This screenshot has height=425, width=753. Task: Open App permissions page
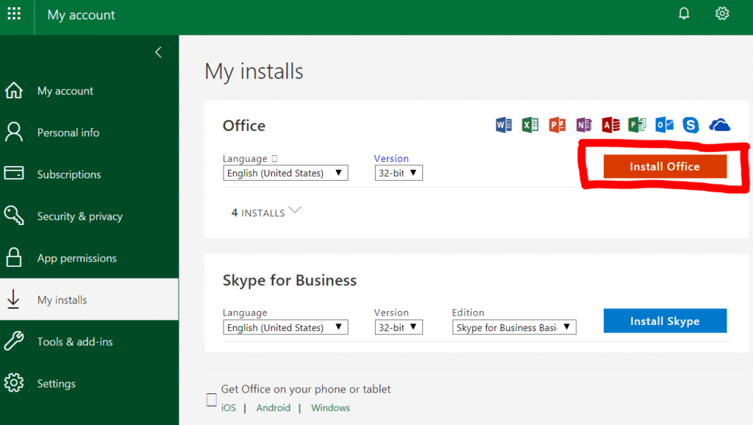pos(76,258)
